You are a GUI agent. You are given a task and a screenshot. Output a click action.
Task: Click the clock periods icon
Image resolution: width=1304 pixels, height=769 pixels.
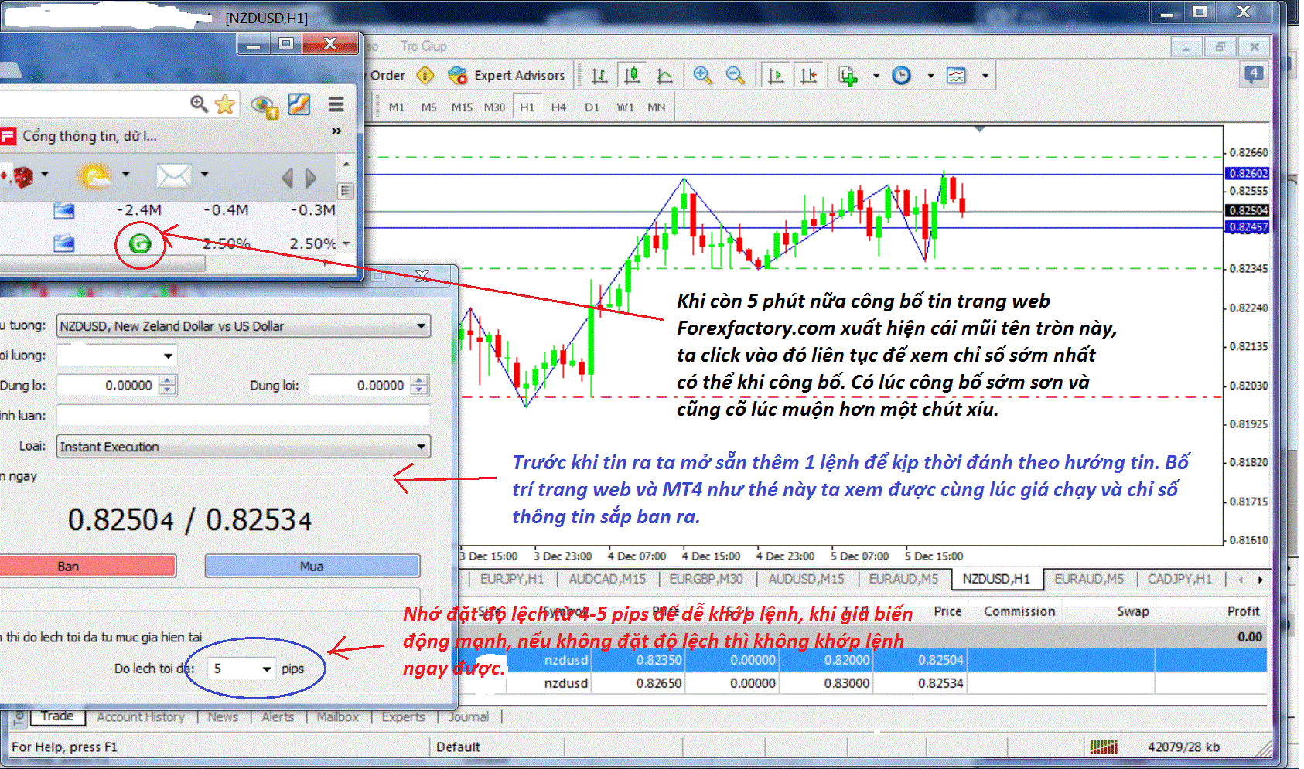(901, 75)
